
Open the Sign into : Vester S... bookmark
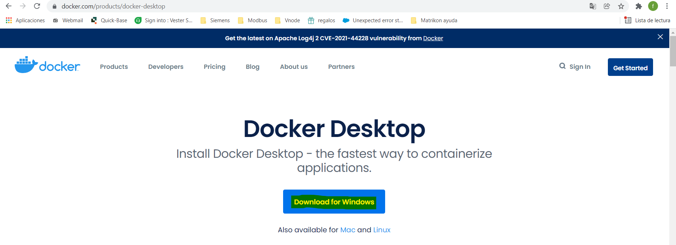[163, 20]
